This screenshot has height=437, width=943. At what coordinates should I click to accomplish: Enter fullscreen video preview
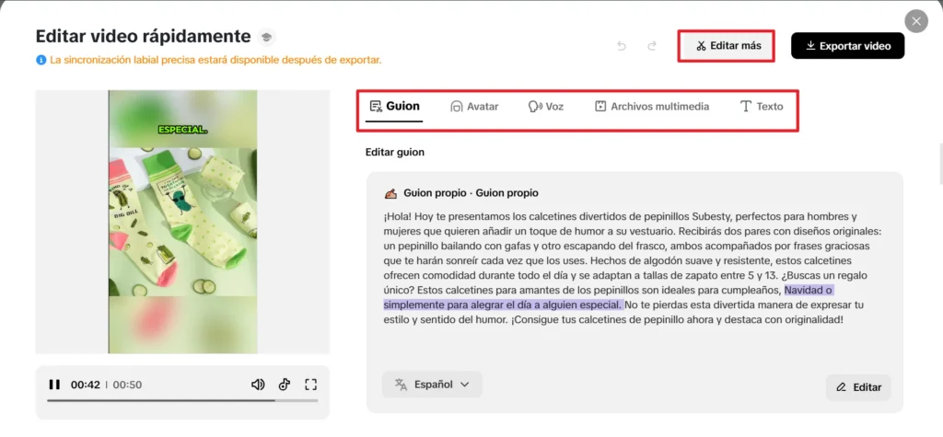pos(310,385)
